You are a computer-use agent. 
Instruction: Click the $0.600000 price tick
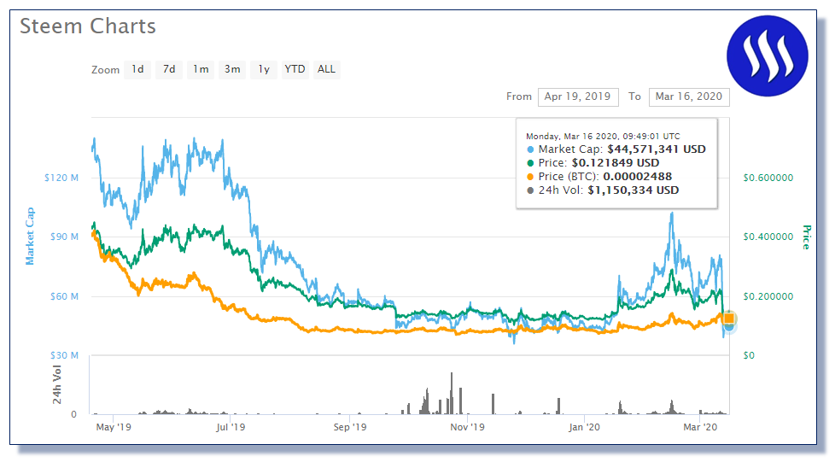click(768, 178)
